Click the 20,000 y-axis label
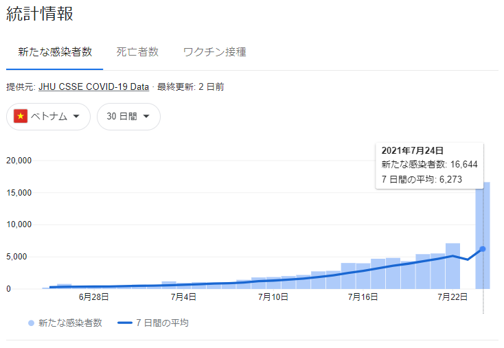 click(19, 161)
